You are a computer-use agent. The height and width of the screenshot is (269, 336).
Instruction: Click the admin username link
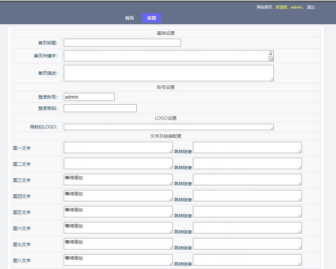[297, 7]
